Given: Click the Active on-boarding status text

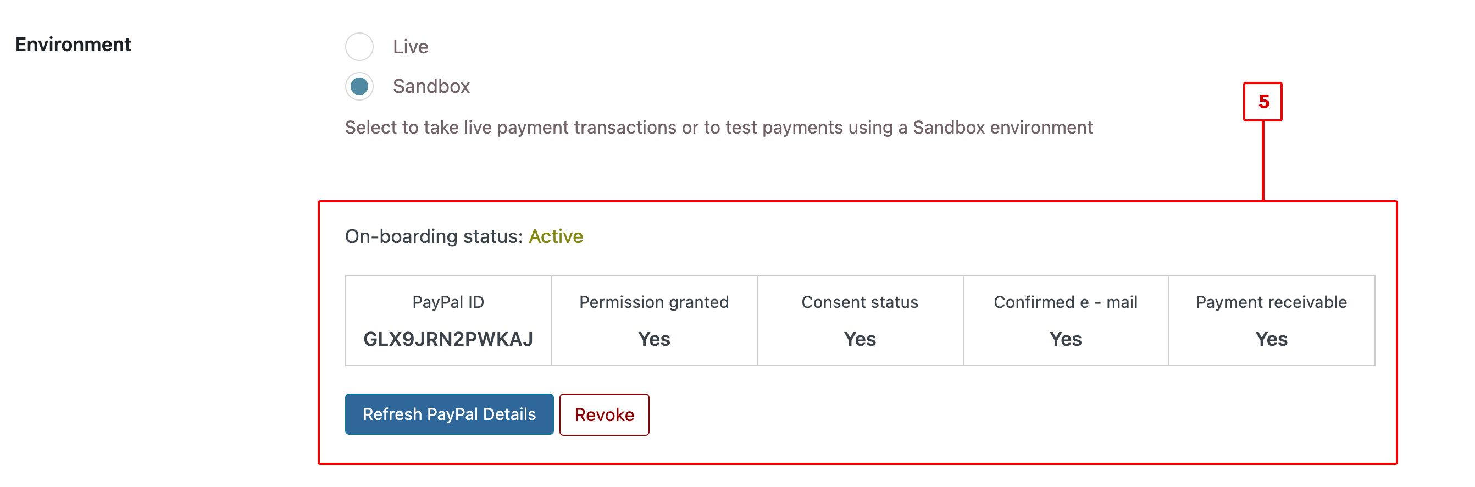Looking at the screenshot, I should pyautogui.click(x=556, y=235).
